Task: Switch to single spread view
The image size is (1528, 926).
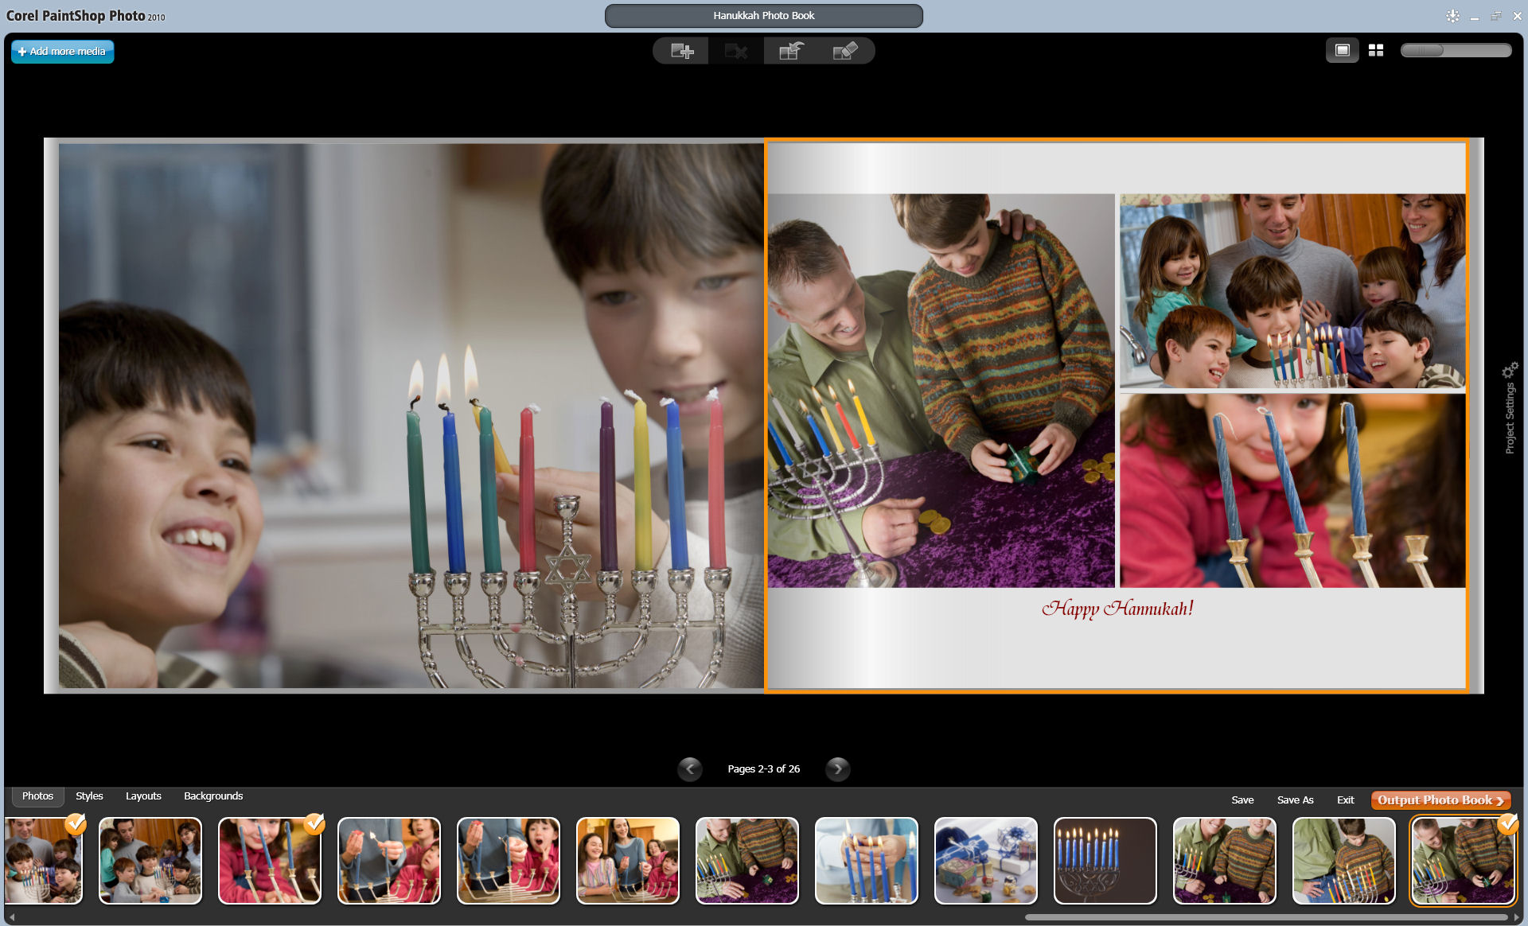Action: (x=1342, y=51)
